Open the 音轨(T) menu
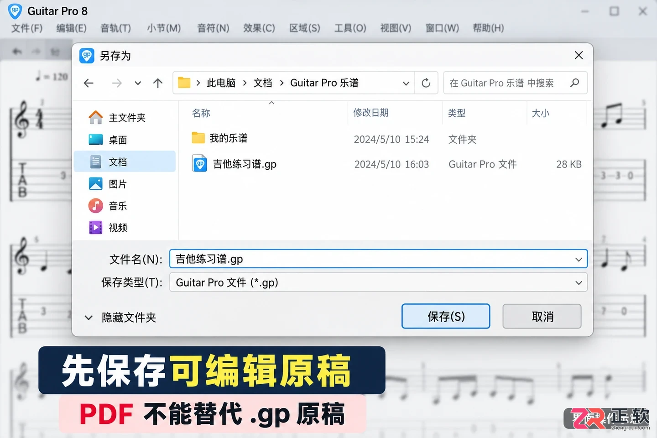 (116, 28)
